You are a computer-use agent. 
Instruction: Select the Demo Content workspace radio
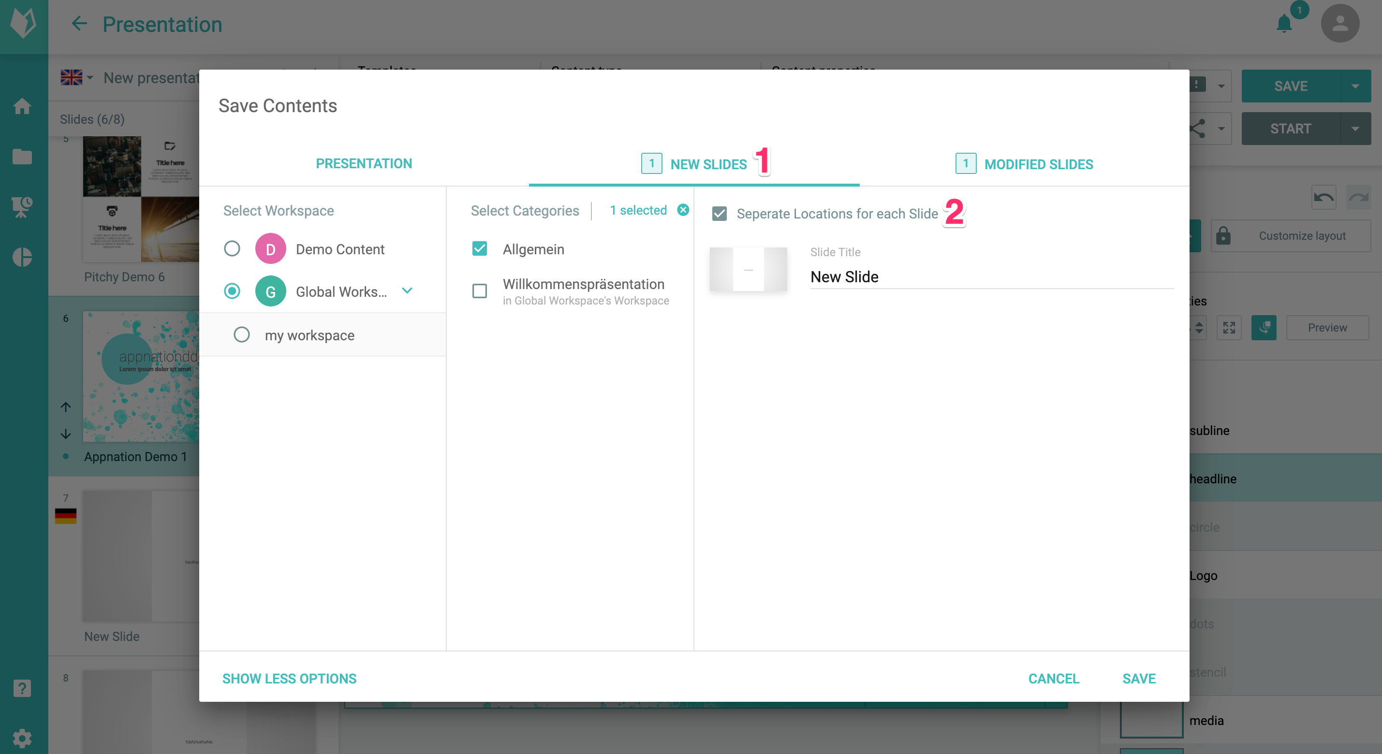click(x=232, y=248)
